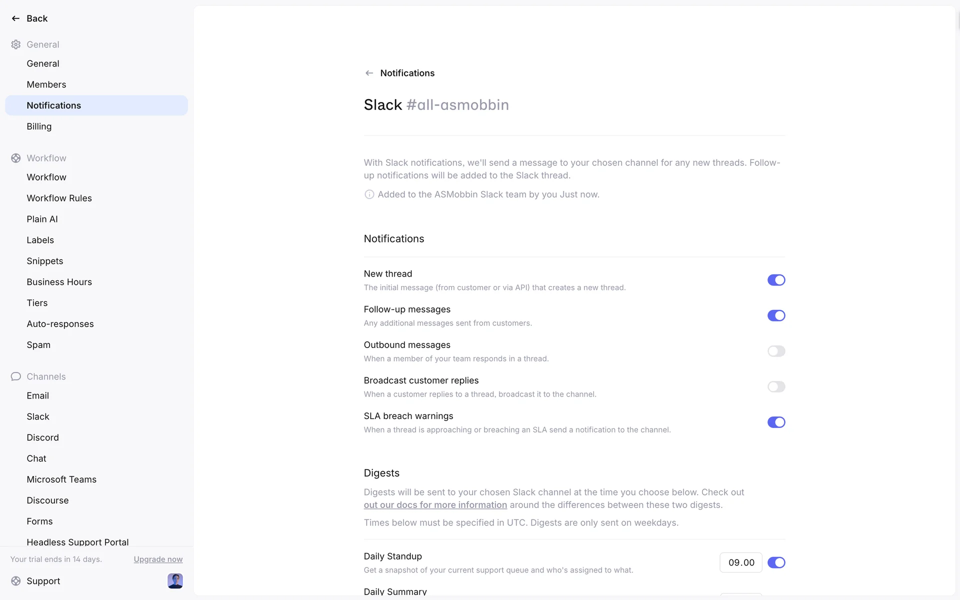Disable the Follow-up messages toggle
This screenshot has height=600, width=960.
coord(776,315)
